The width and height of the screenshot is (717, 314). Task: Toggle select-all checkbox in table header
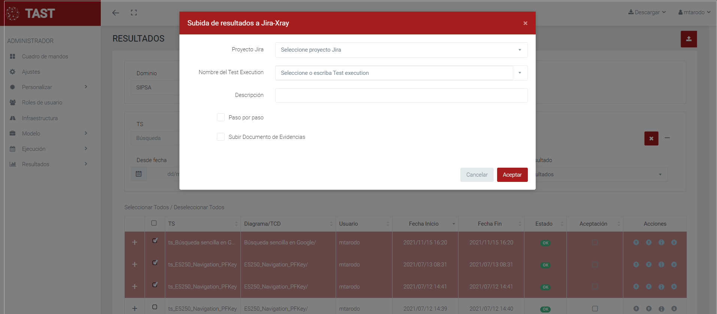[x=154, y=223]
